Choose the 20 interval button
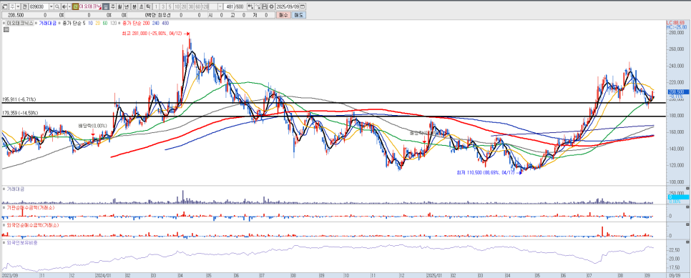The height and width of the screenshot is (278, 691). click(184, 6)
